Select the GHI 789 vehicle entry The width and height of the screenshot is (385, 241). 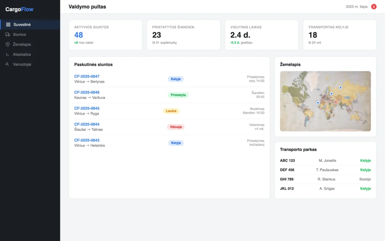coord(325,179)
